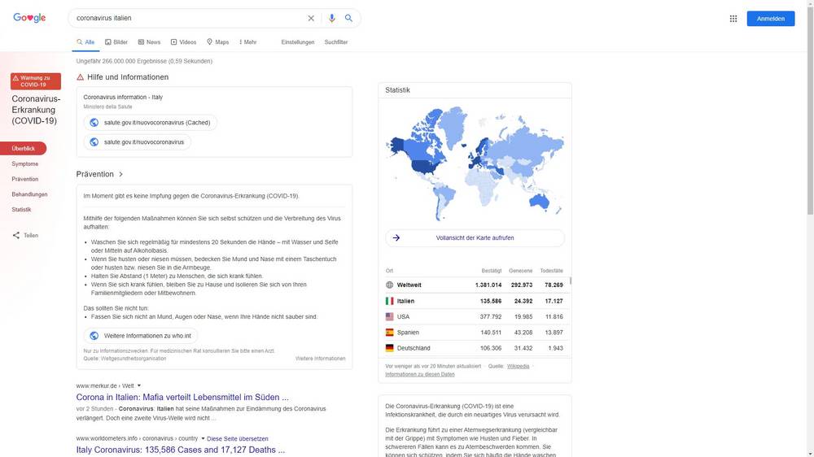
Task: Switch to the Bilder tab
Action: pos(116,42)
